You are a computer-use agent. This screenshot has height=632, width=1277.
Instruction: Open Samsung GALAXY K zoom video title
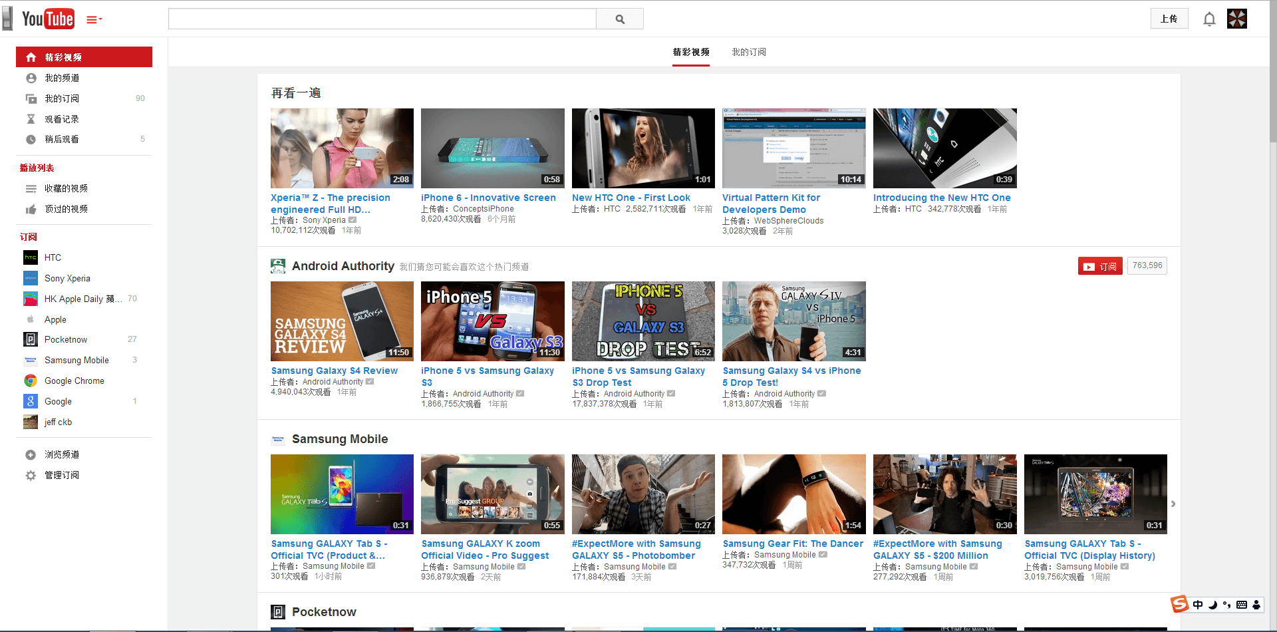pyautogui.click(x=486, y=550)
